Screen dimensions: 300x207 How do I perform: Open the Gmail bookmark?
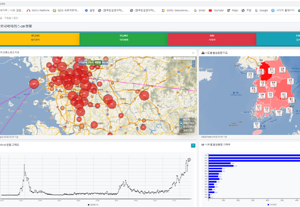click(x=199, y=10)
